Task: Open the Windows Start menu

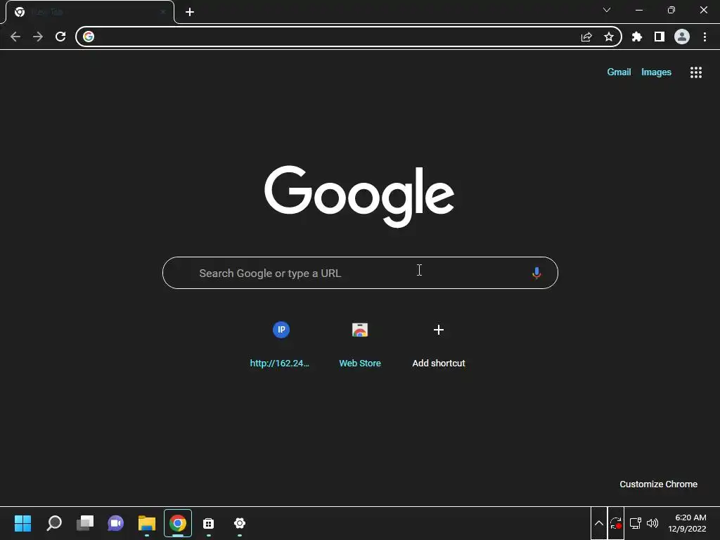Action: click(x=23, y=523)
